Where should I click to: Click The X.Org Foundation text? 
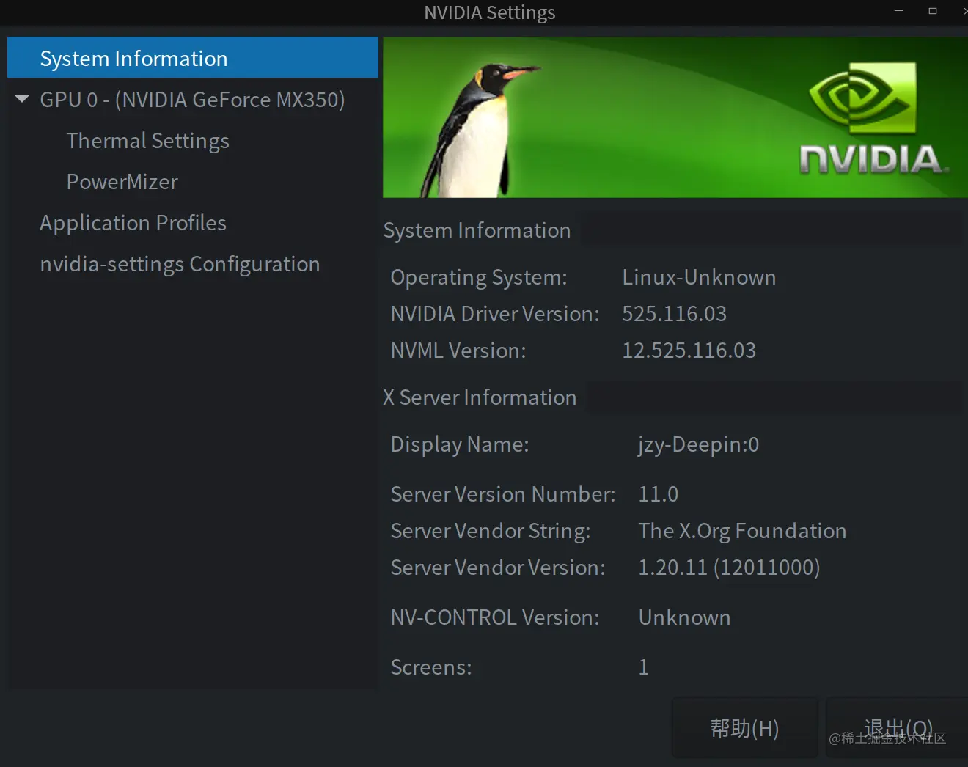coord(742,531)
